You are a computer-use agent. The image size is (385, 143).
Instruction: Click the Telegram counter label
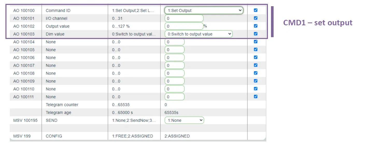[x=62, y=105]
